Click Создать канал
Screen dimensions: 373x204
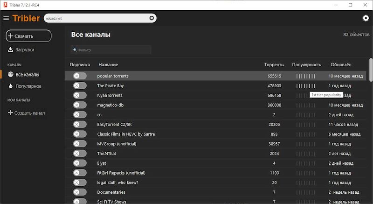[29, 113]
